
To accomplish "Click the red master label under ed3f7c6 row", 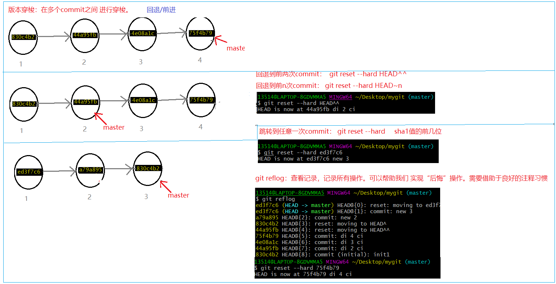I will pos(178,195).
